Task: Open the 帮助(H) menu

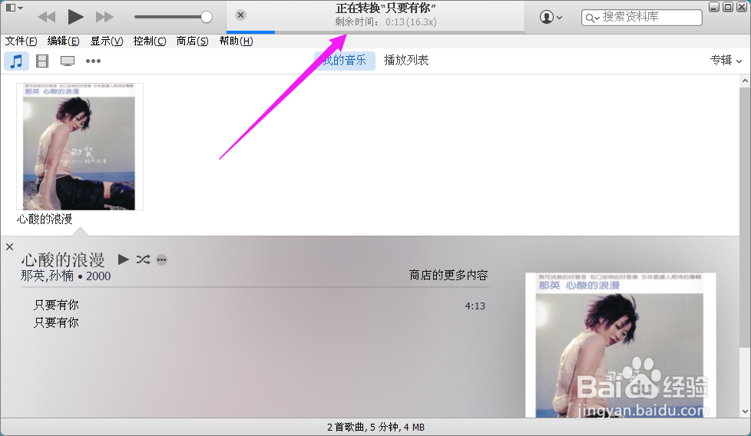Action: 236,41
